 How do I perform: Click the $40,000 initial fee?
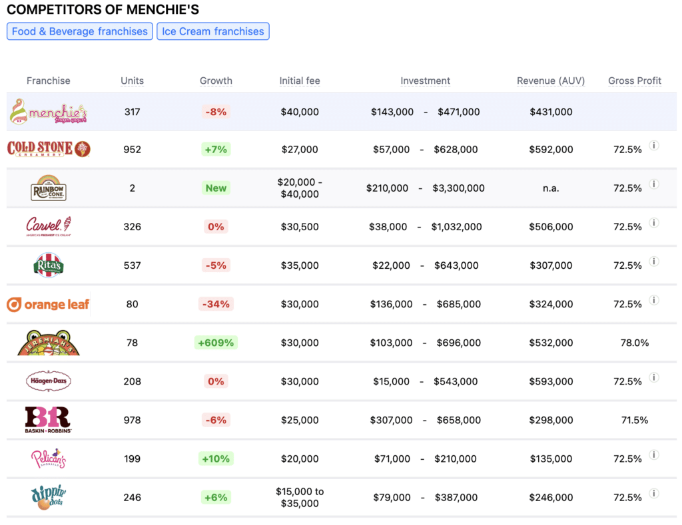(x=300, y=112)
